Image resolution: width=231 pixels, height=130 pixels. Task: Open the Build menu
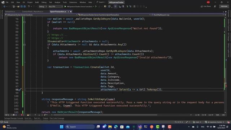click(37, 3)
